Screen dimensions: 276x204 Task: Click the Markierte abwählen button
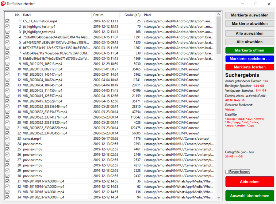pos(250,24)
